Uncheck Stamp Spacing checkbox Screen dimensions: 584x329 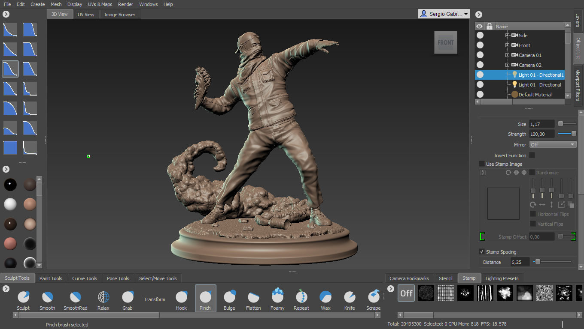pyautogui.click(x=482, y=252)
